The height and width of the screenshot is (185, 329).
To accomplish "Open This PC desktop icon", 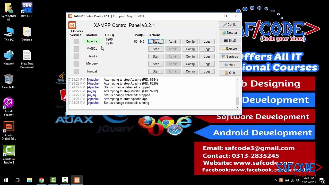I will click(9, 34).
